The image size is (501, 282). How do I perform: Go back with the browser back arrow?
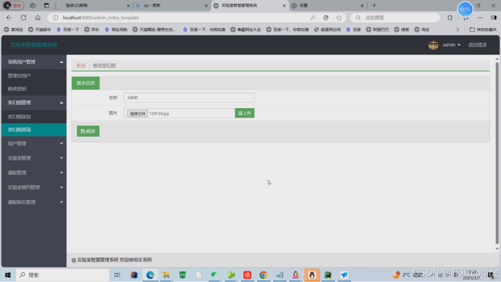[x=9, y=18]
